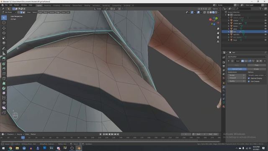The width and height of the screenshot is (268, 151).
Task: Select the Catmull-Clark subdivision type
Action: (237, 69)
